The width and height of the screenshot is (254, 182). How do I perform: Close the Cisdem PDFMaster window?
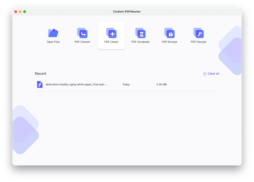click(16, 11)
